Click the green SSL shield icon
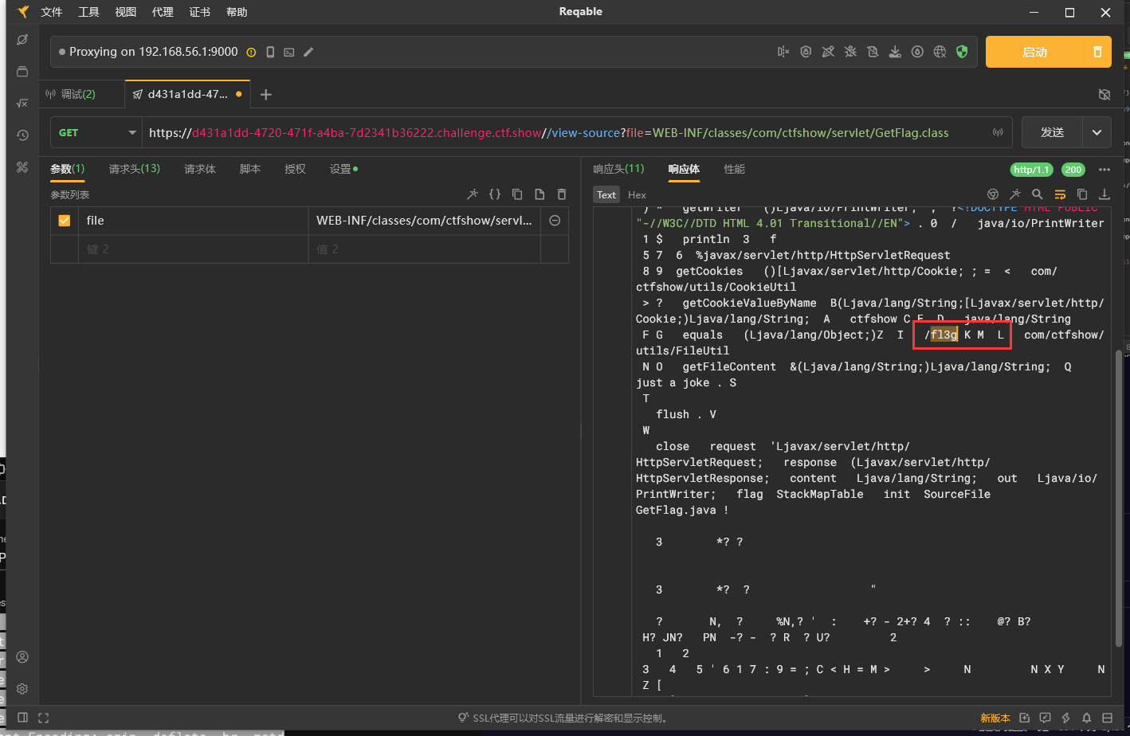This screenshot has height=736, width=1130. point(962,52)
